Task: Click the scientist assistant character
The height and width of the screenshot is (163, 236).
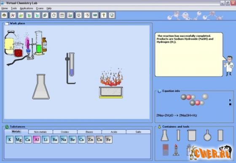Action: coord(229,66)
